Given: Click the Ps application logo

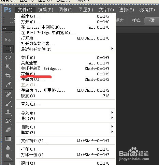Looking at the screenshot, I should 8,10.
